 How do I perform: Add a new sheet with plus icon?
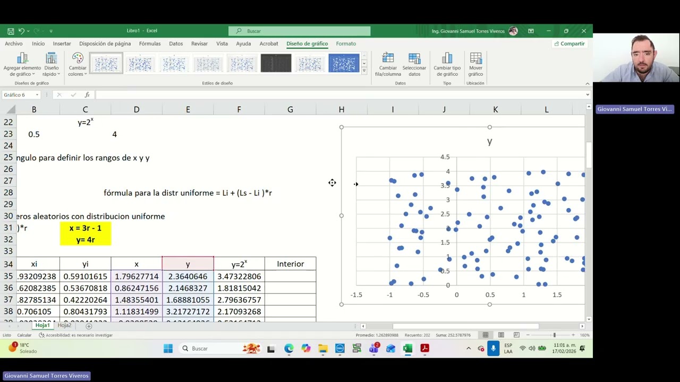point(89,326)
